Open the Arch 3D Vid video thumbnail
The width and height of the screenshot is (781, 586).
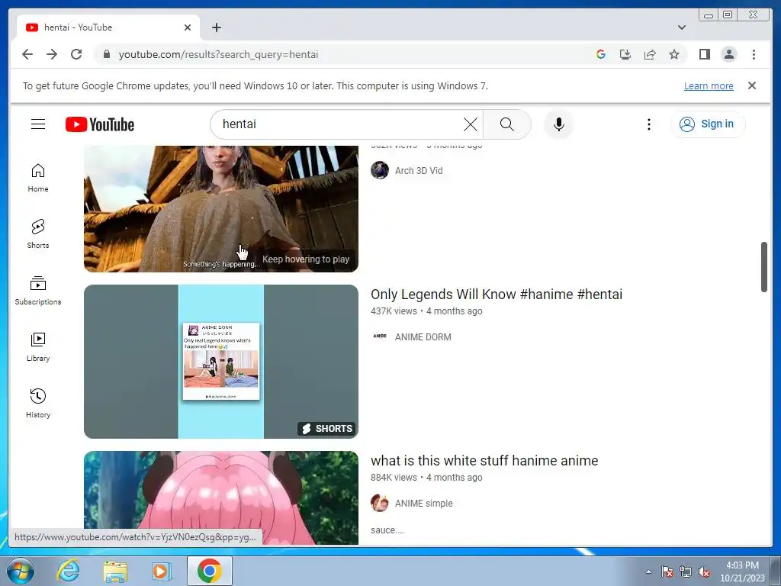tap(220, 209)
